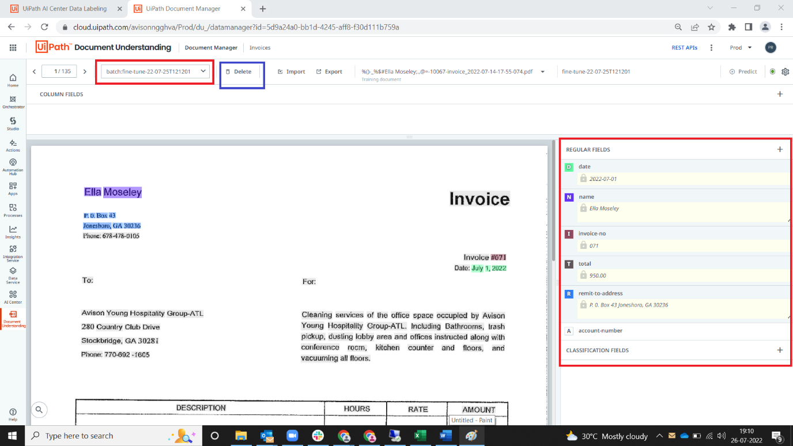This screenshot has height=446, width=793.
Task: Click the highlighted July 1, 2022 date
Action: (x=489, y=268)
